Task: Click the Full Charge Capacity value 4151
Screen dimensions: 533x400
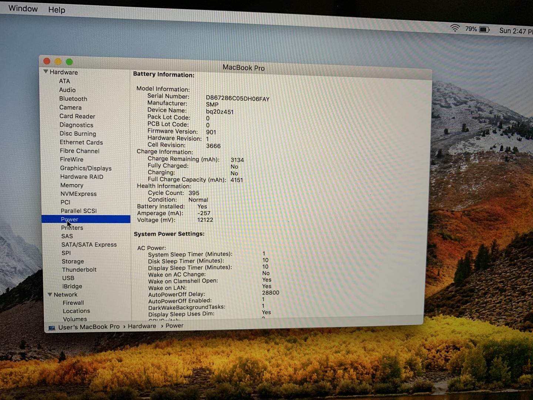Action: click(237, 180)
